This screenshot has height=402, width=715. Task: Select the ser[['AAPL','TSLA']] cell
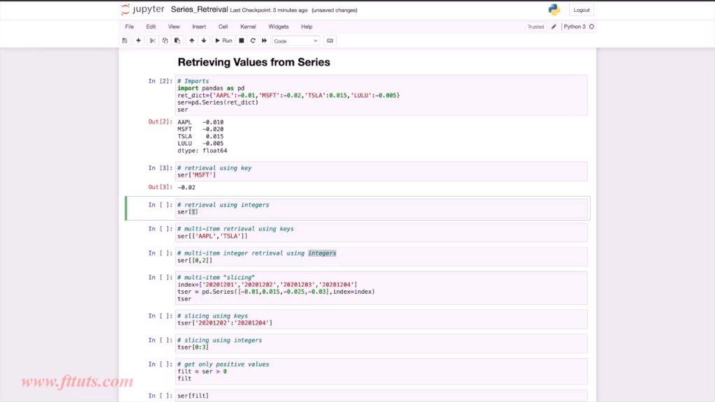pyautogui.click(x=381, y=232)
